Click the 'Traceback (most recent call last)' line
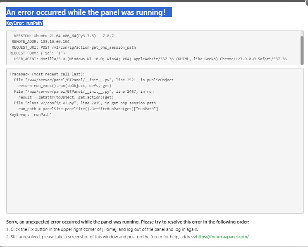Screen dimensions: 308x247 pyautogui.click(x=47, y=74)
